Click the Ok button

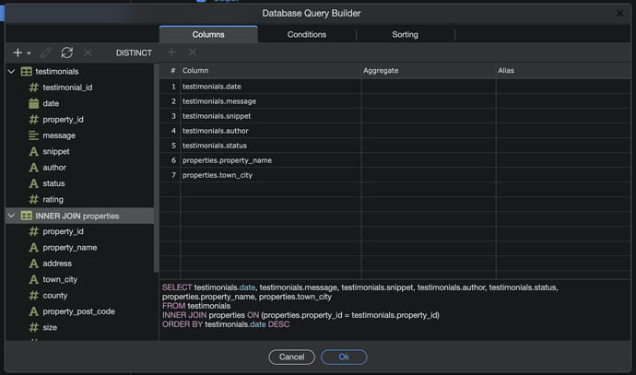click(344, 357)
